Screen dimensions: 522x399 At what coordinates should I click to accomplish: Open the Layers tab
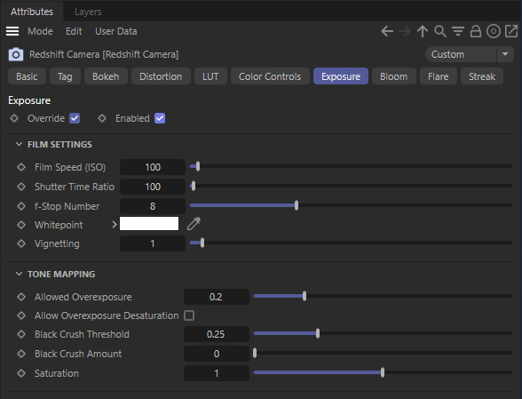tap(88, 12)
